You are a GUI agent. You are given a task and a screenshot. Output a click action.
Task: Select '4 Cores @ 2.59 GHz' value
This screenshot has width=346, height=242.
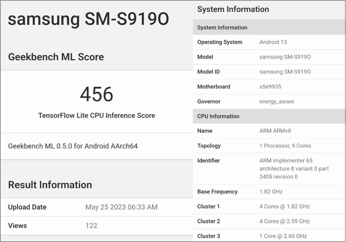pos(285,221)
